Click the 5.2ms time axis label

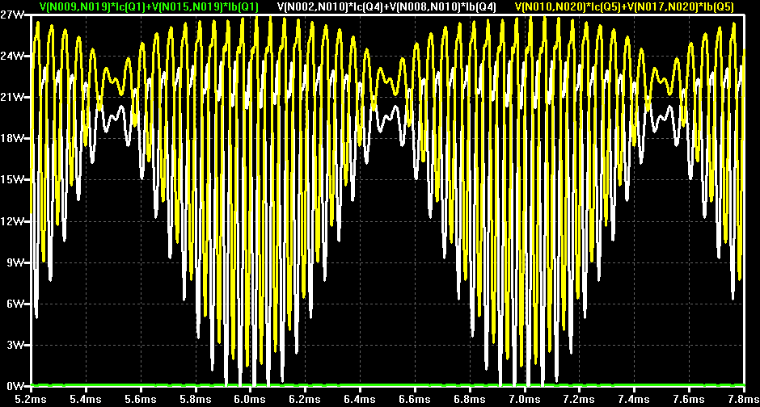click(x=31, y=399)
